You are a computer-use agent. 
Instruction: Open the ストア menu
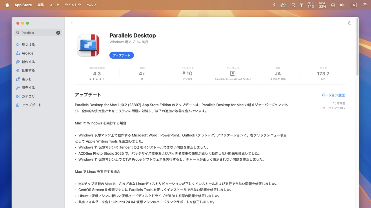coord(54,5)
